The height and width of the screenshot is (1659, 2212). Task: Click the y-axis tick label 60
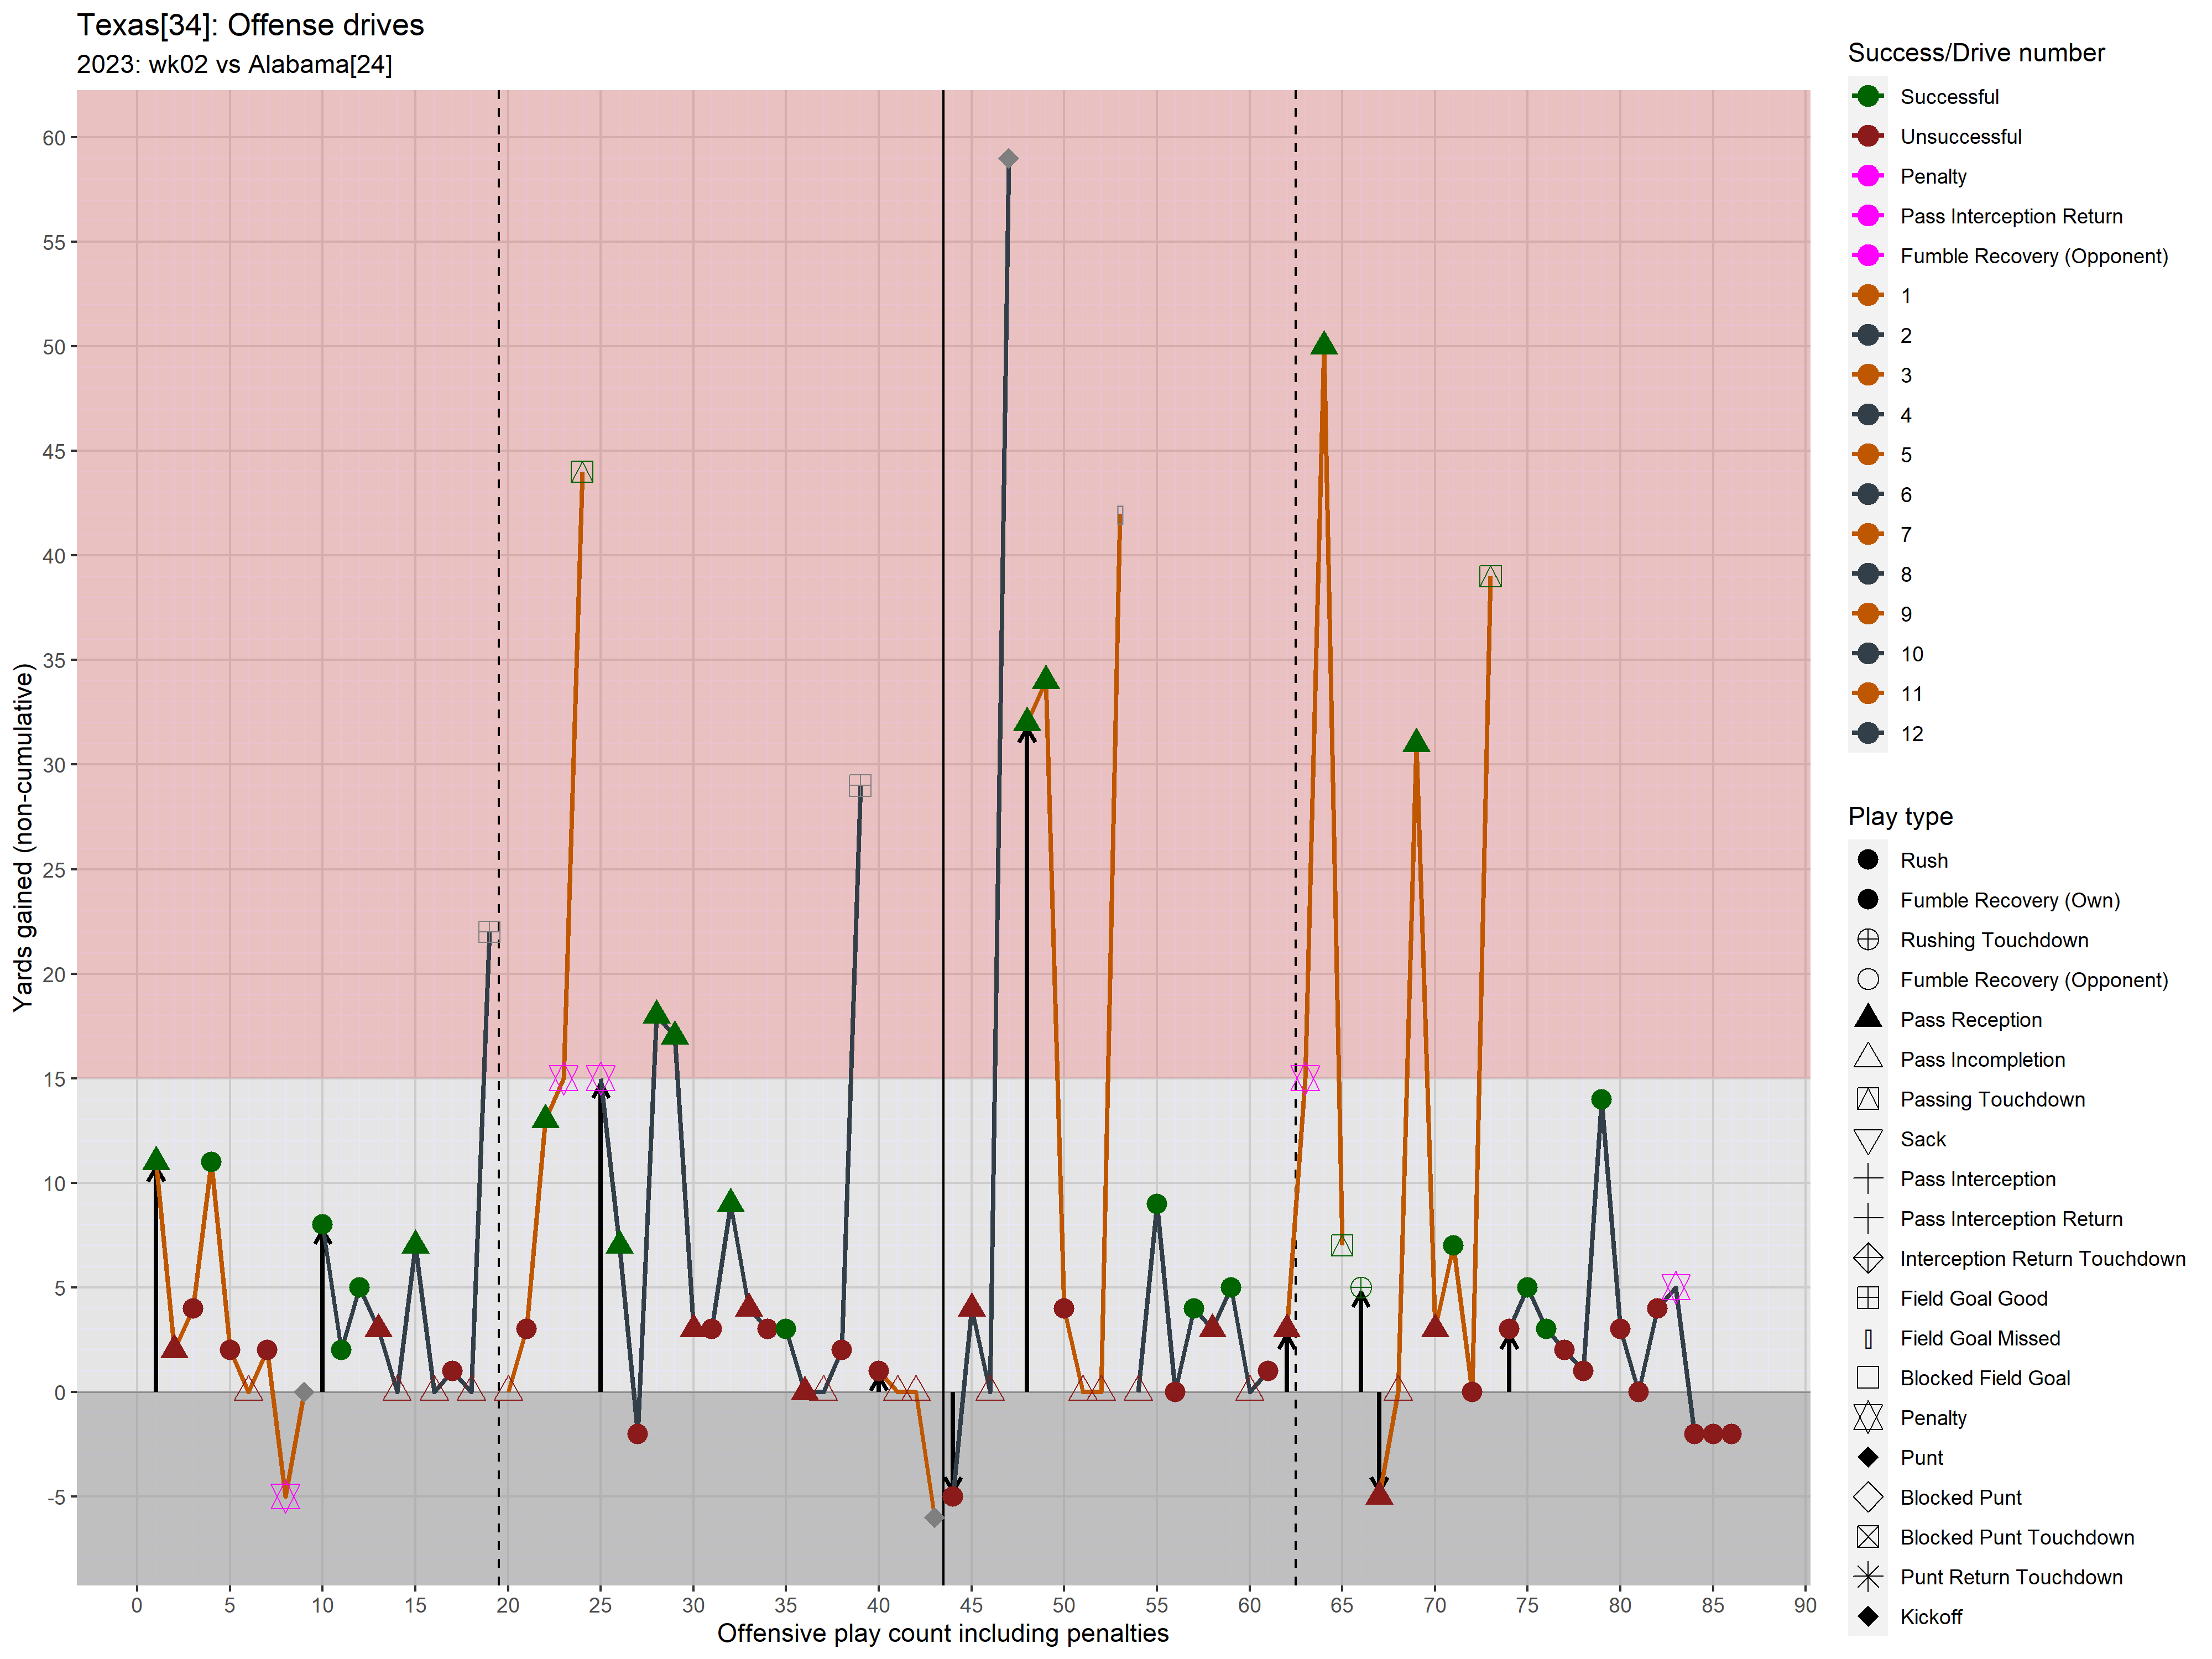tap(53, 138)
